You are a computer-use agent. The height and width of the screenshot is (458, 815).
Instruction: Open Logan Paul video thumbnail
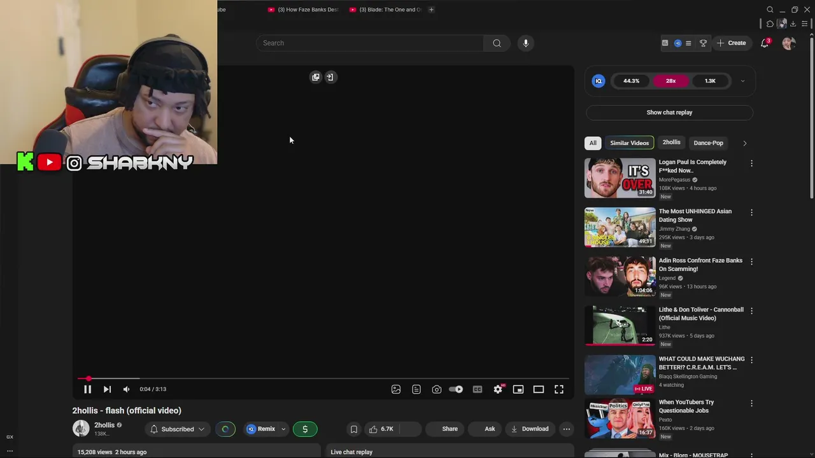click(620, 178)
